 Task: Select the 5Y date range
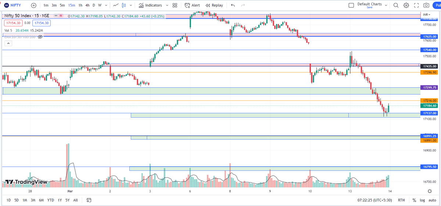[68, 200]
